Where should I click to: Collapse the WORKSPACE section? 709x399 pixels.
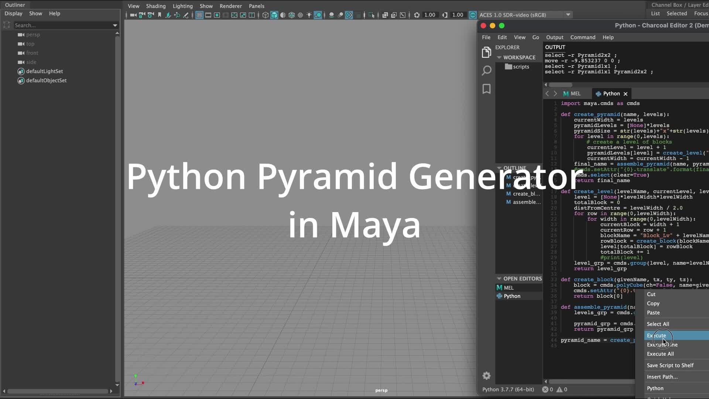499,58
